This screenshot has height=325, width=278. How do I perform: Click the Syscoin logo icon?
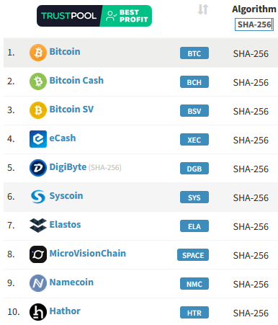[38, 197]
